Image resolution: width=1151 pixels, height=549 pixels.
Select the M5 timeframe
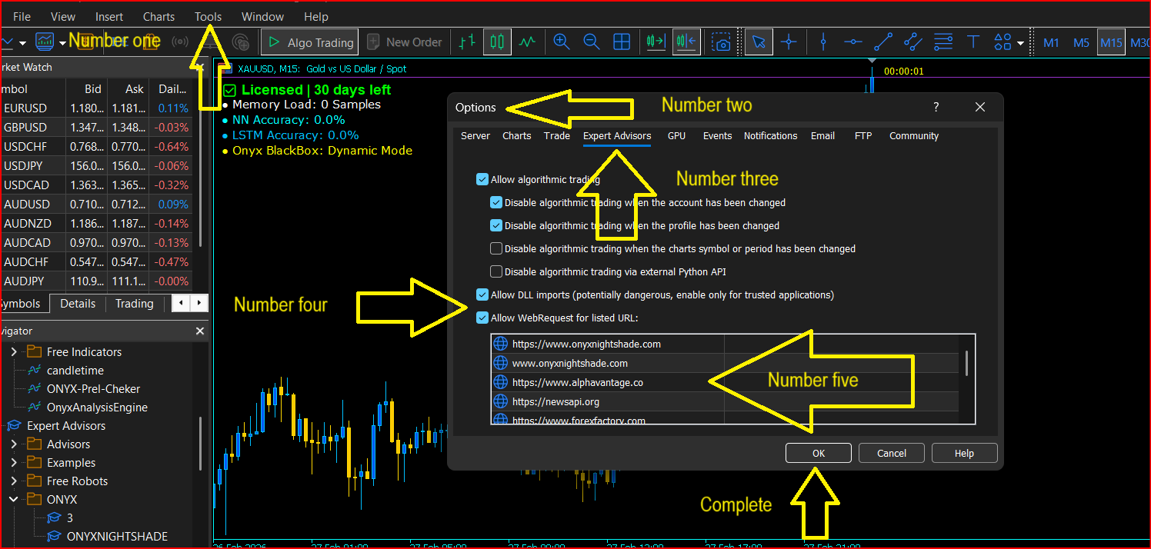[x=1081, y=43]
